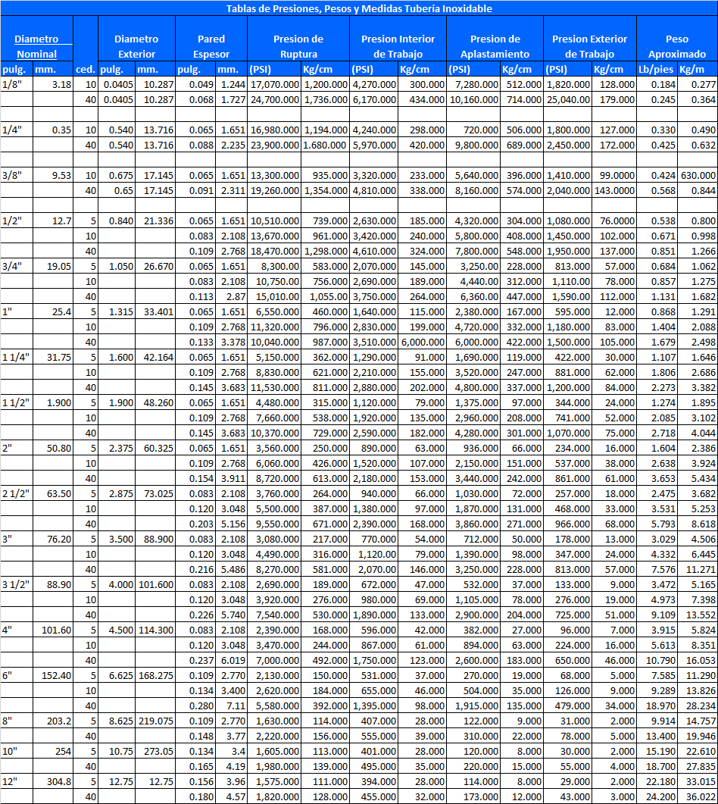The image size is (718, 804).
Task: Select the 6.019 wall thickness cell
Action: (x=233, y=661)
